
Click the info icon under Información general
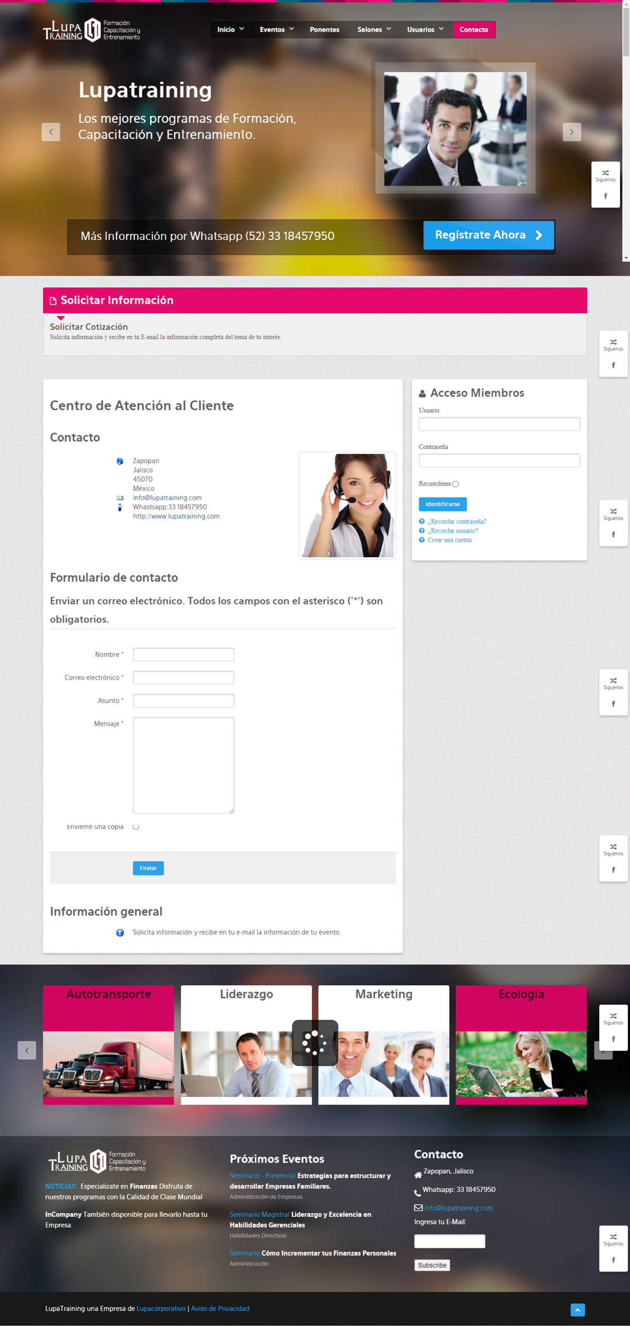(120, 933)
